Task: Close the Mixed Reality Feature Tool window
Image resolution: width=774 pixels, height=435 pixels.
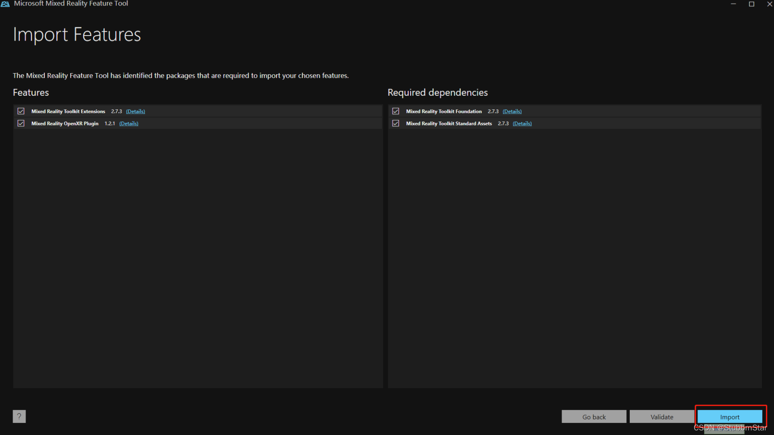Action: 769,4
